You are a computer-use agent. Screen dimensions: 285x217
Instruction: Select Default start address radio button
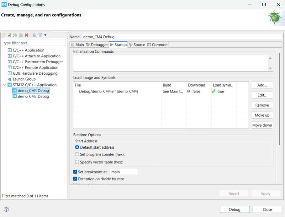tap(77, 147)
